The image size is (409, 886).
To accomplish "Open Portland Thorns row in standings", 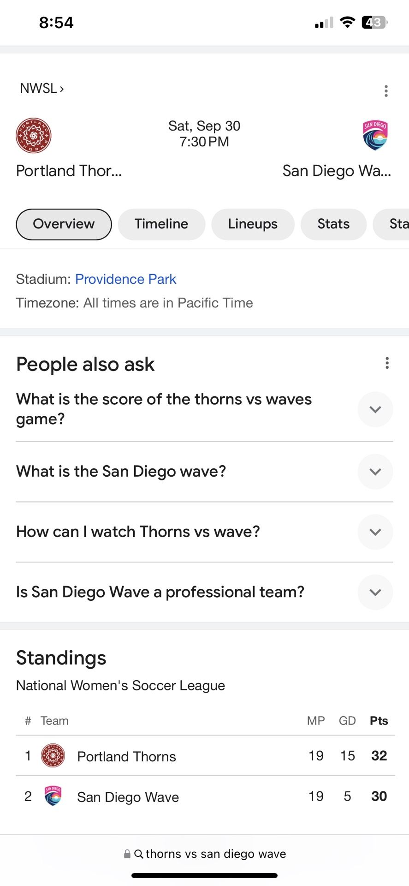I will [x=126, y=756].
